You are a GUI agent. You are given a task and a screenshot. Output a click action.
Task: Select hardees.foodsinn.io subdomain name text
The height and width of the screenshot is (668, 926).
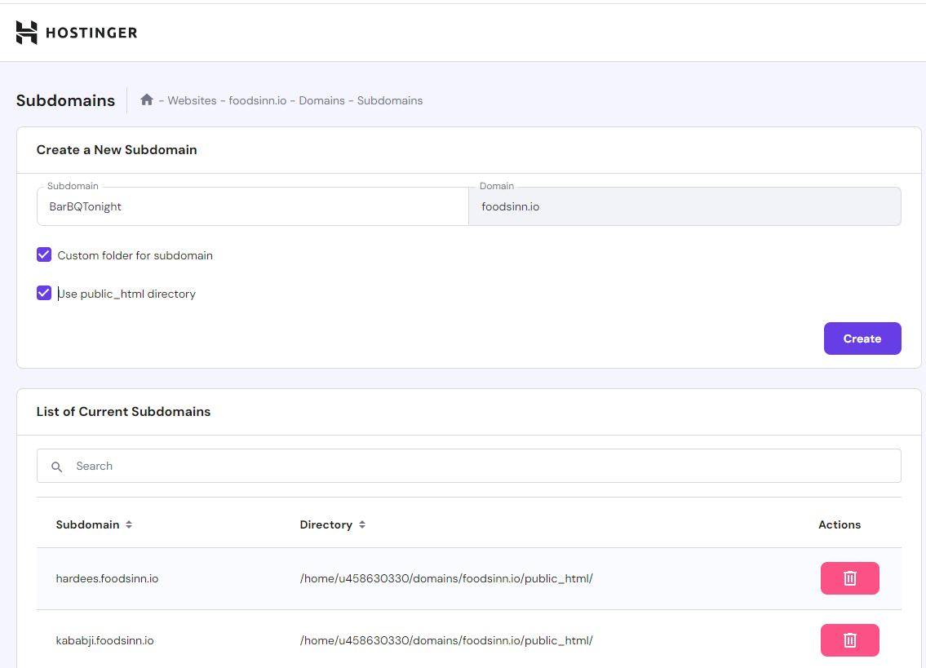pos(107,579)
